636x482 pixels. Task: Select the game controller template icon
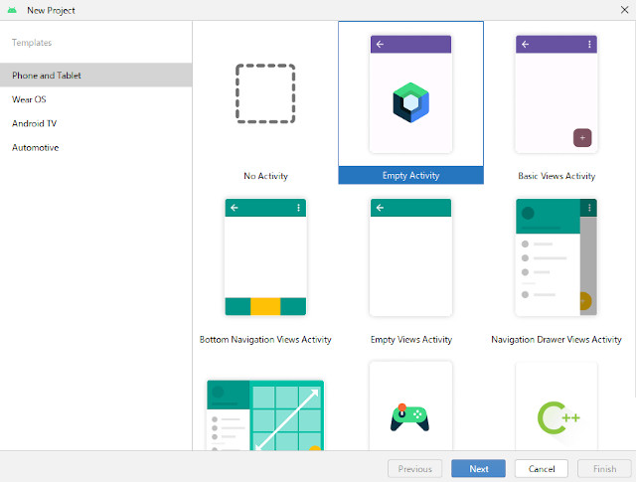(x=410, y=417)
